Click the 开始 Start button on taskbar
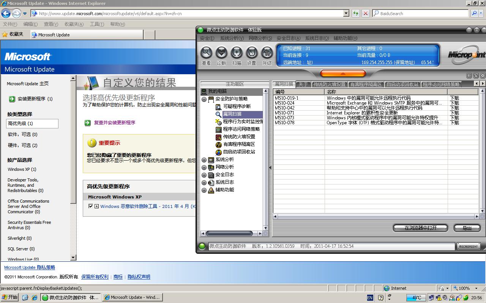The image size is (486, 303). 9,297
